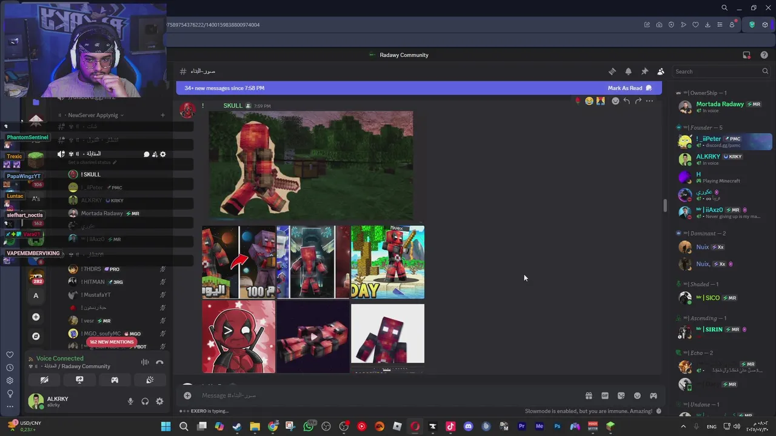Forward SKULL's message
Screen dimensions: 776x436
pyautogui.click(x=638, y=101)
